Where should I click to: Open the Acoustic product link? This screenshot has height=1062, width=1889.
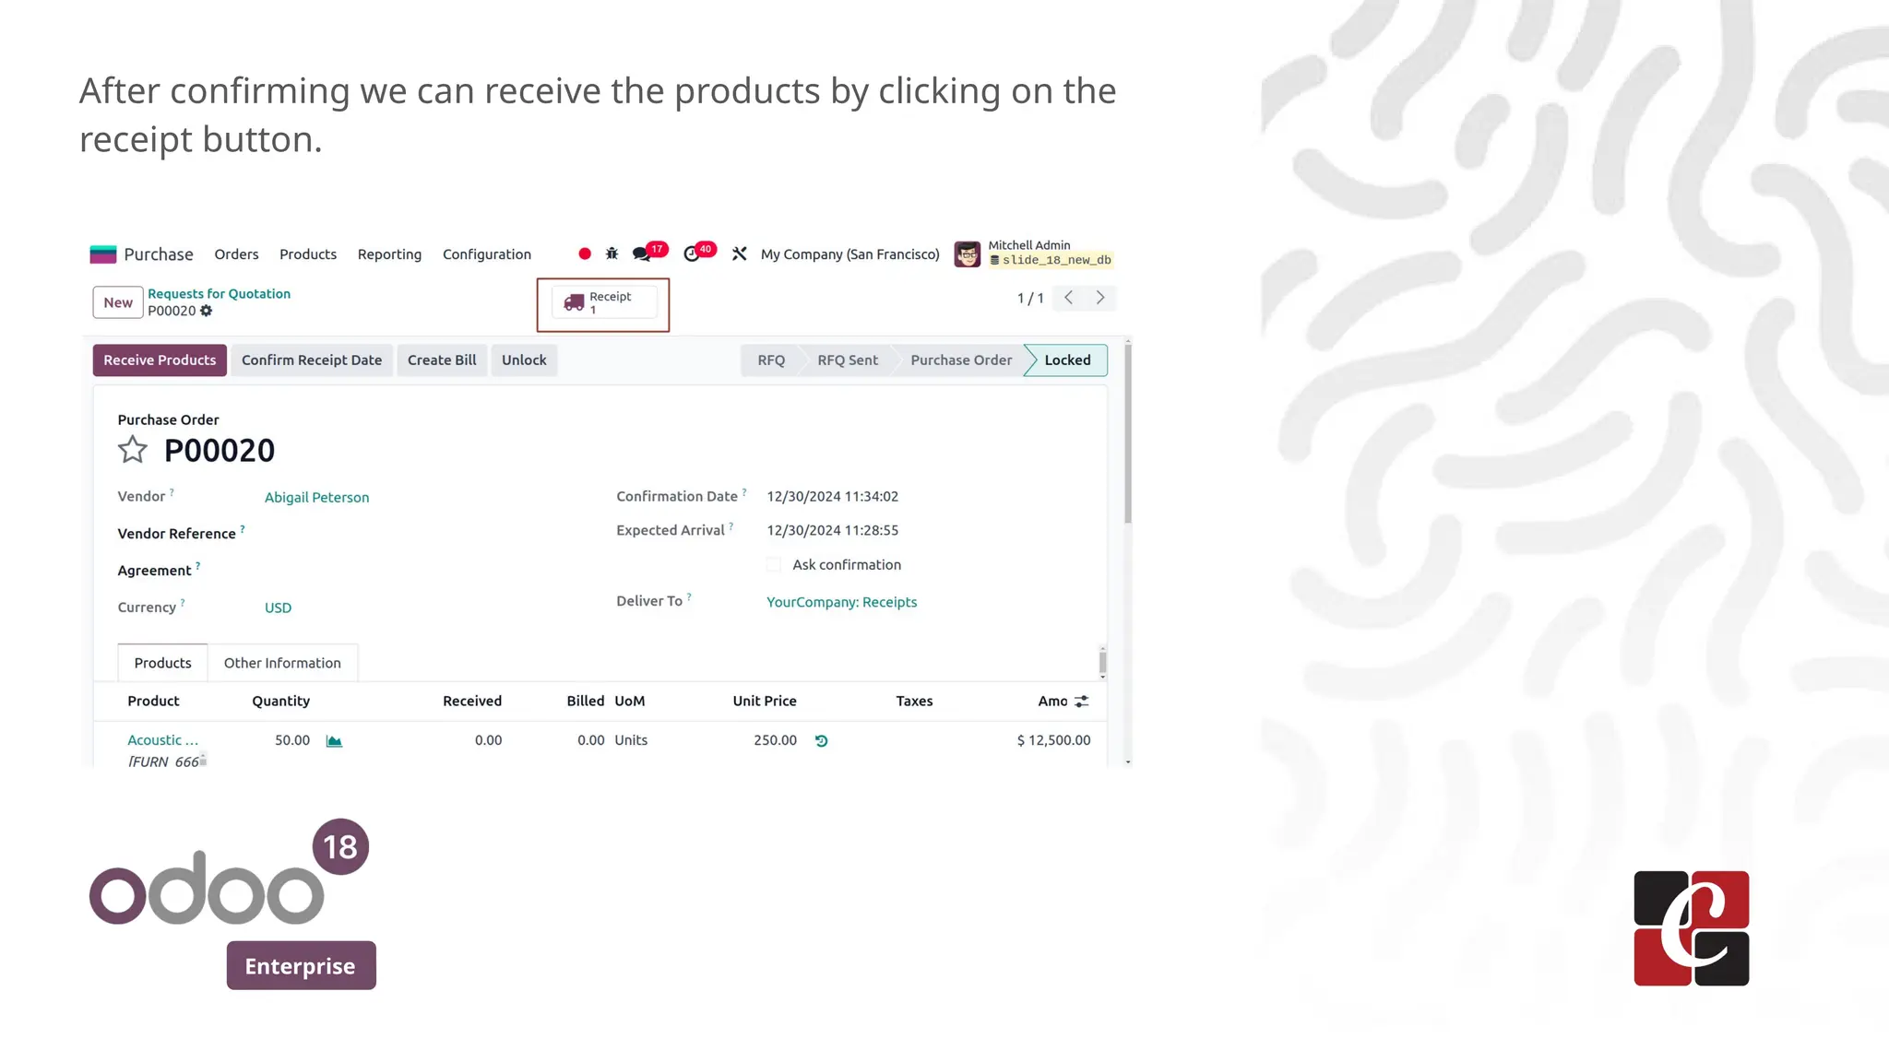click(162, 740)
